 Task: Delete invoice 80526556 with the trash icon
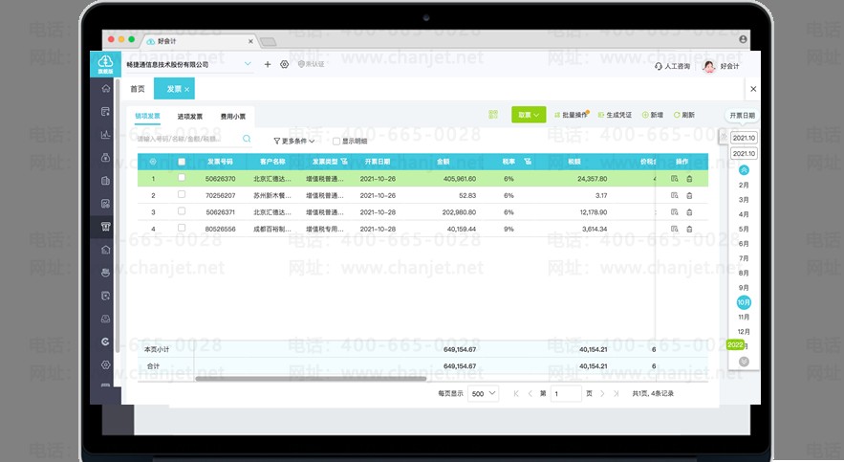tap(689, 229)
